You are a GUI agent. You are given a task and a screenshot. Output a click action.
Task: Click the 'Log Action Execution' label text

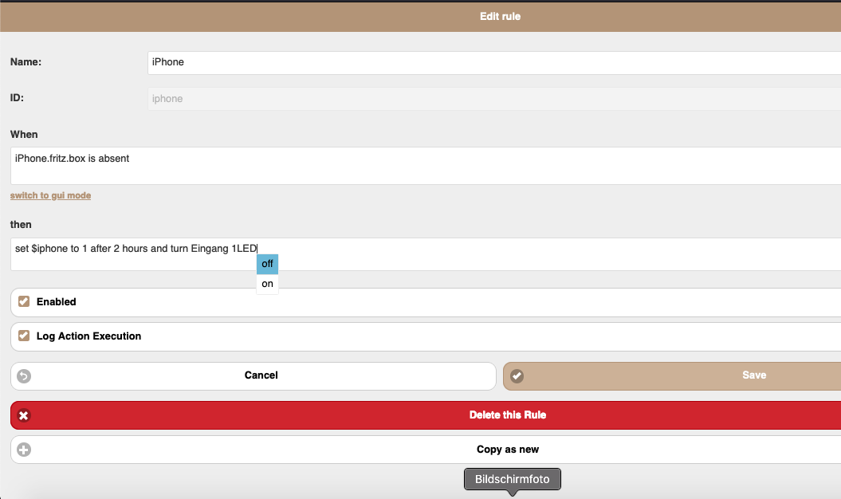(89, 336)
